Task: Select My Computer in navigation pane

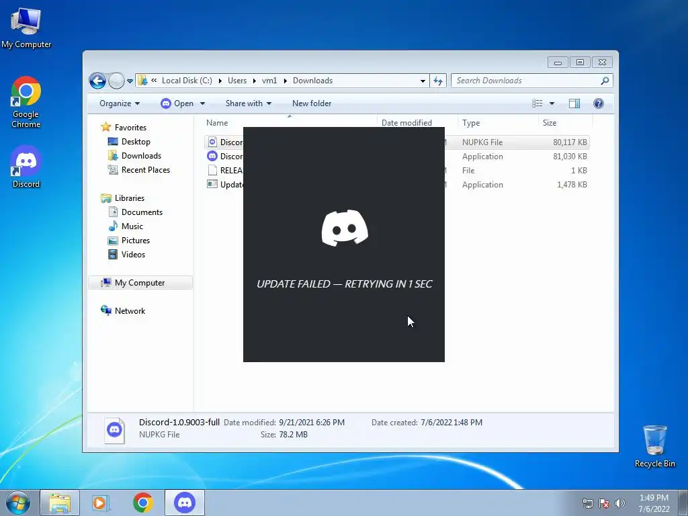Action: point(140,283)
